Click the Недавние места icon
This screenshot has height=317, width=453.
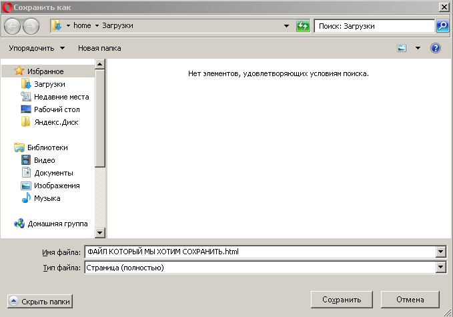(26, 97)
